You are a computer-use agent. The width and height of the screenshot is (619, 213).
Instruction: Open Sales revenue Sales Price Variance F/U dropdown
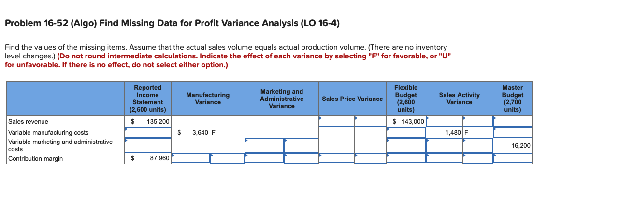[370, 121]
